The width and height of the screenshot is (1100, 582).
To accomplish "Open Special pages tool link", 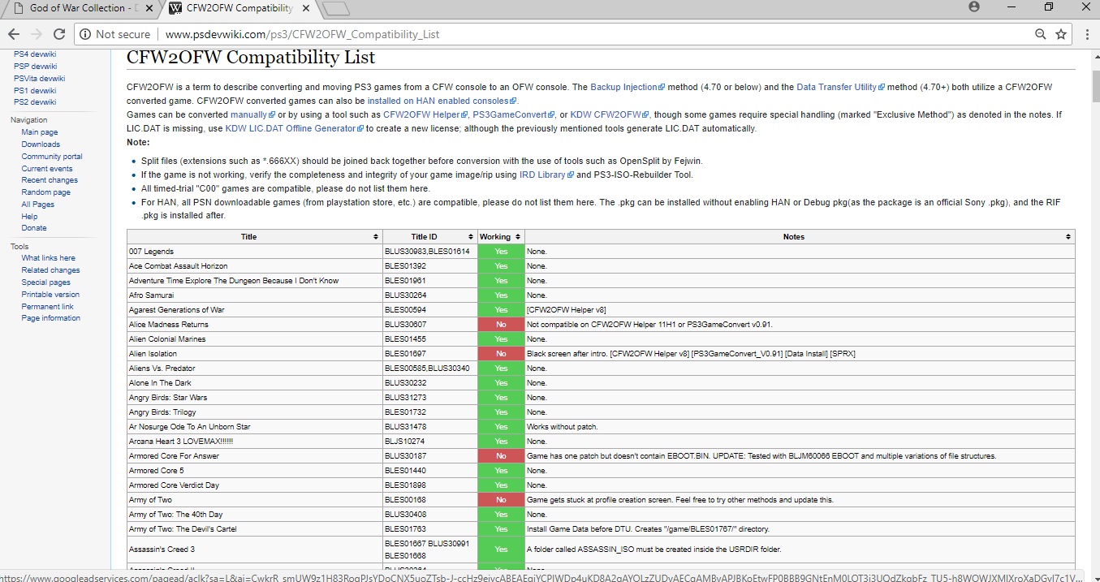I will click(45, 282).
